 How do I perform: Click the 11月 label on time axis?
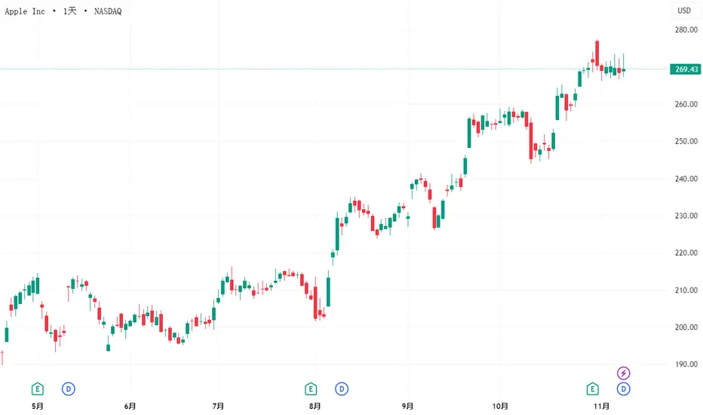601,406
